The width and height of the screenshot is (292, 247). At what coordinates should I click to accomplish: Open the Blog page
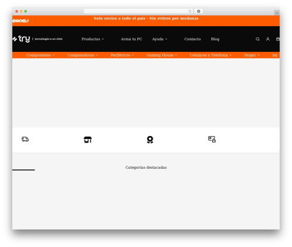click(215, 39)
